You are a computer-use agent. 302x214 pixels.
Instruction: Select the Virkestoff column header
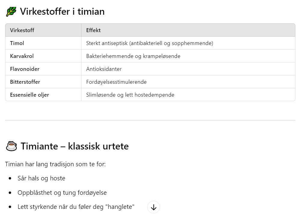pos(43,30)
